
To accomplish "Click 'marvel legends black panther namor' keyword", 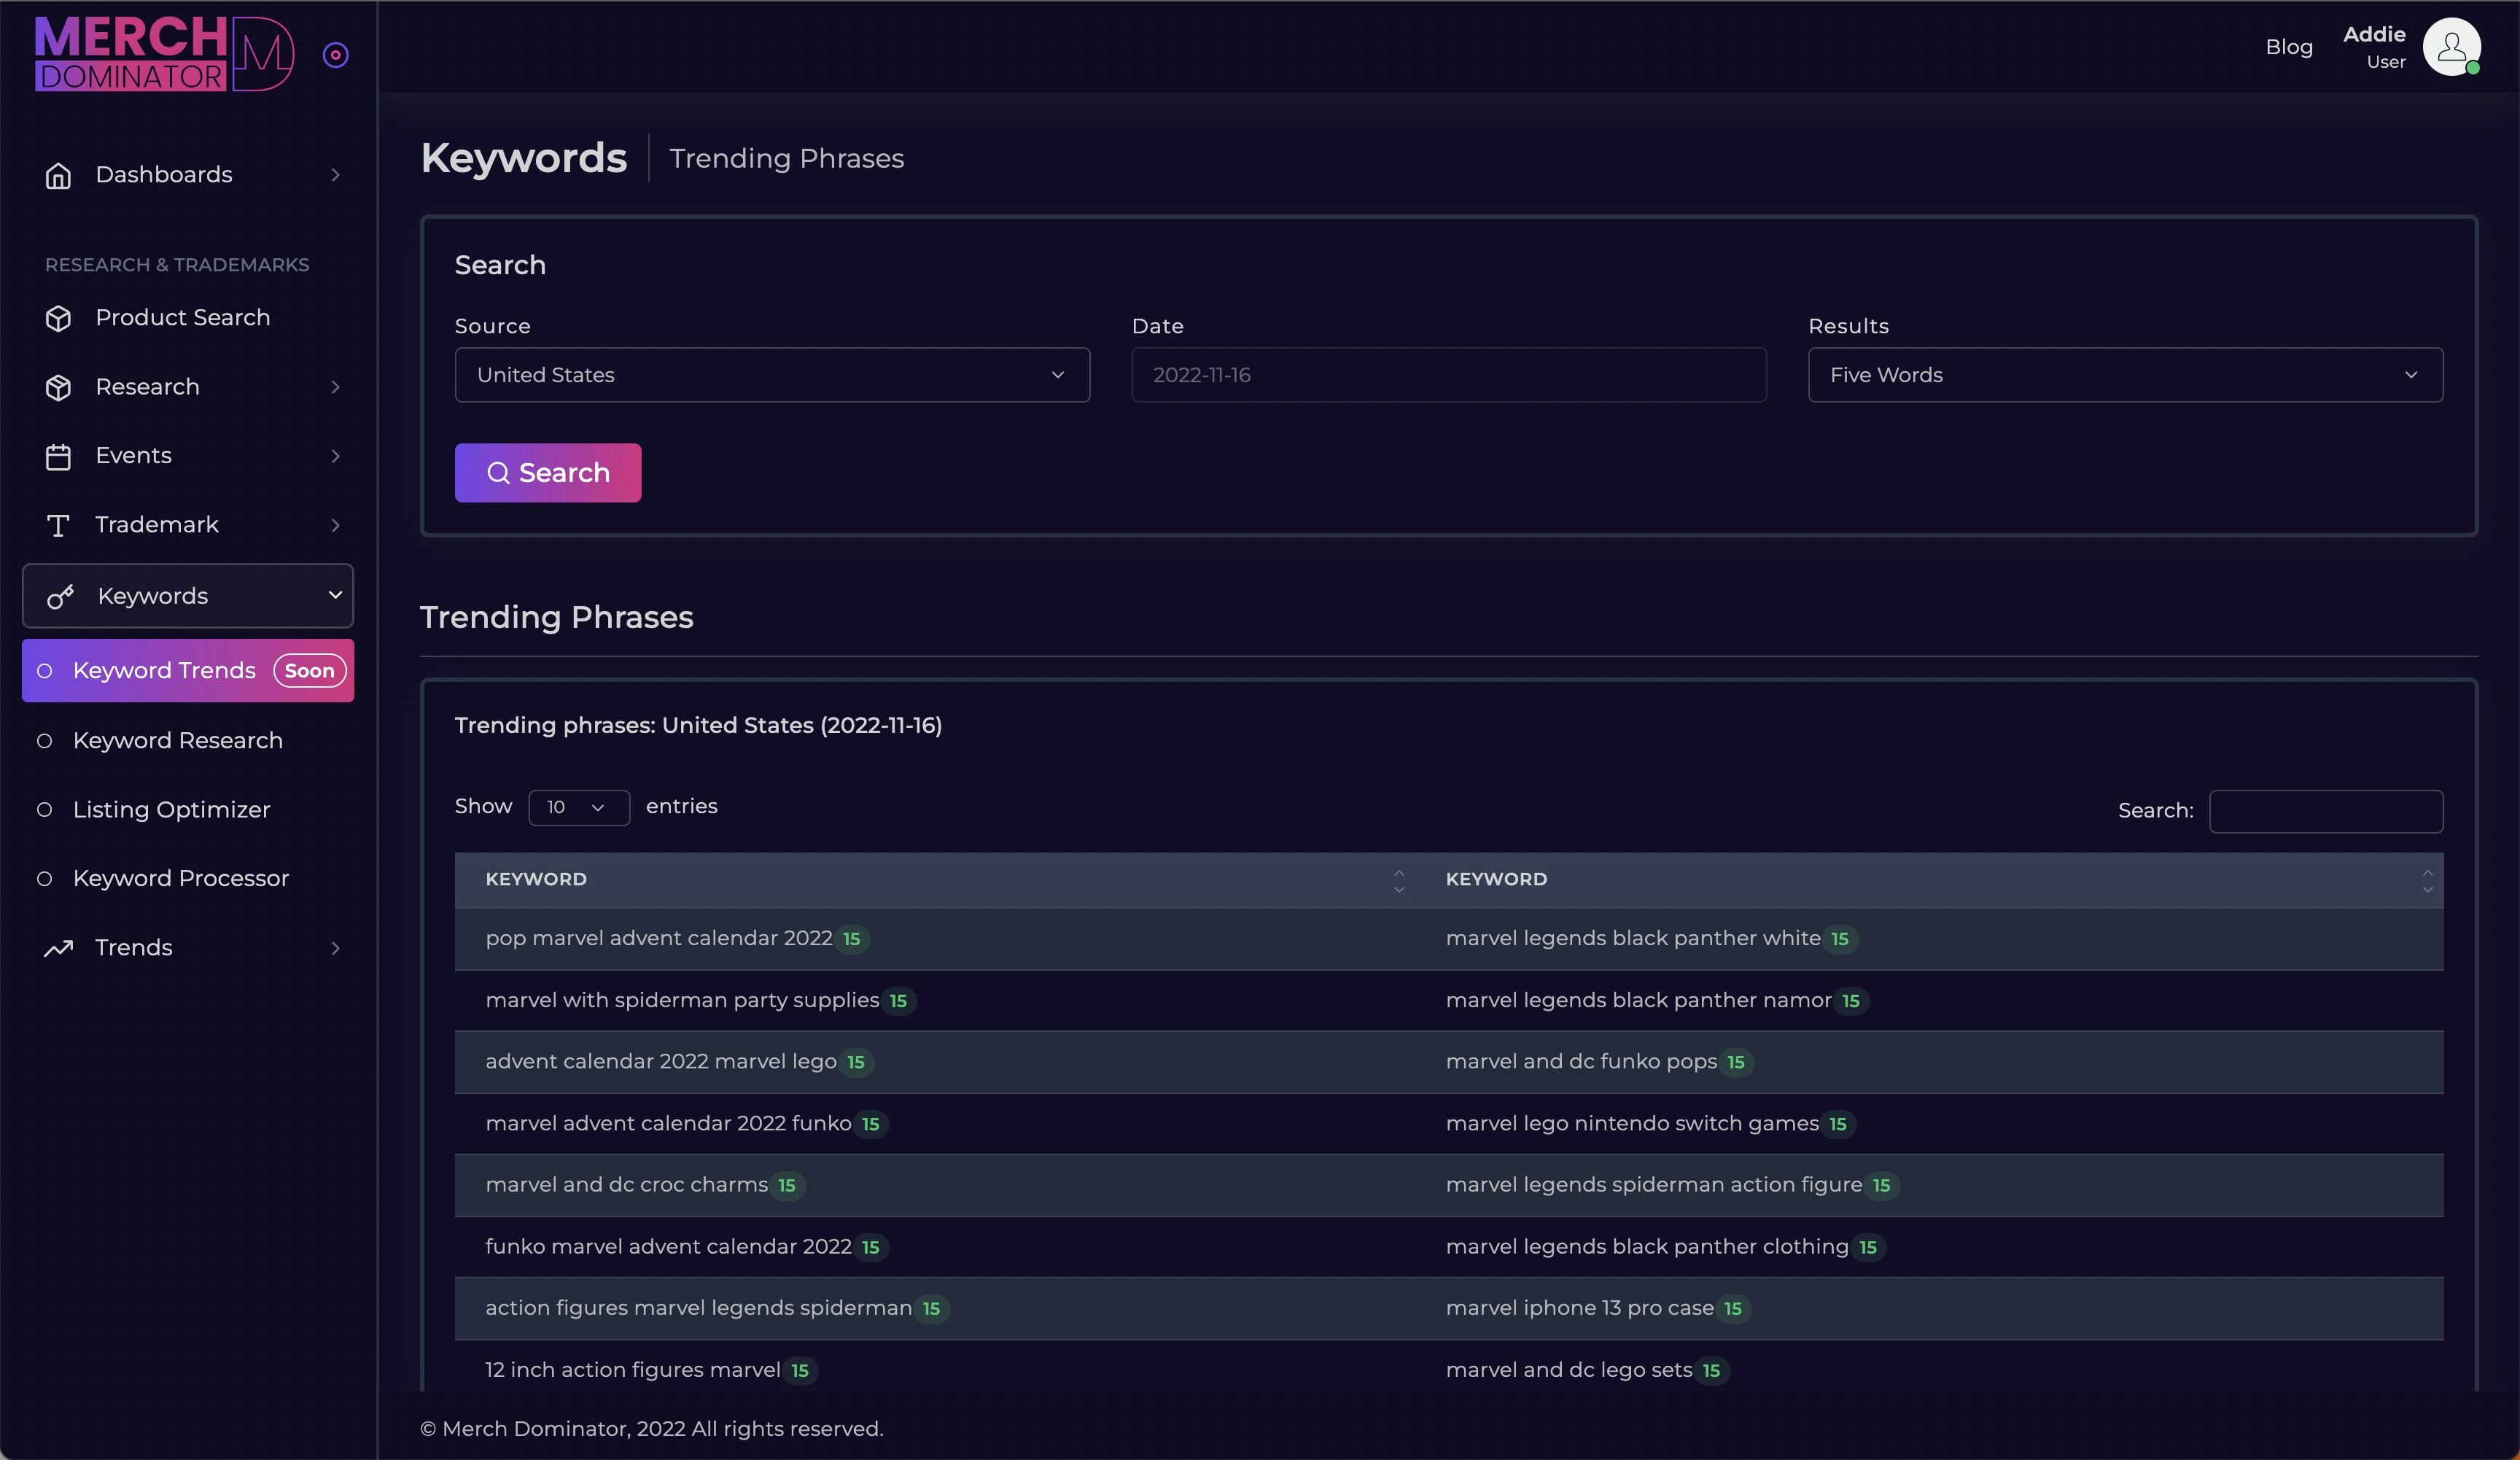I will click(1639, 1000).
